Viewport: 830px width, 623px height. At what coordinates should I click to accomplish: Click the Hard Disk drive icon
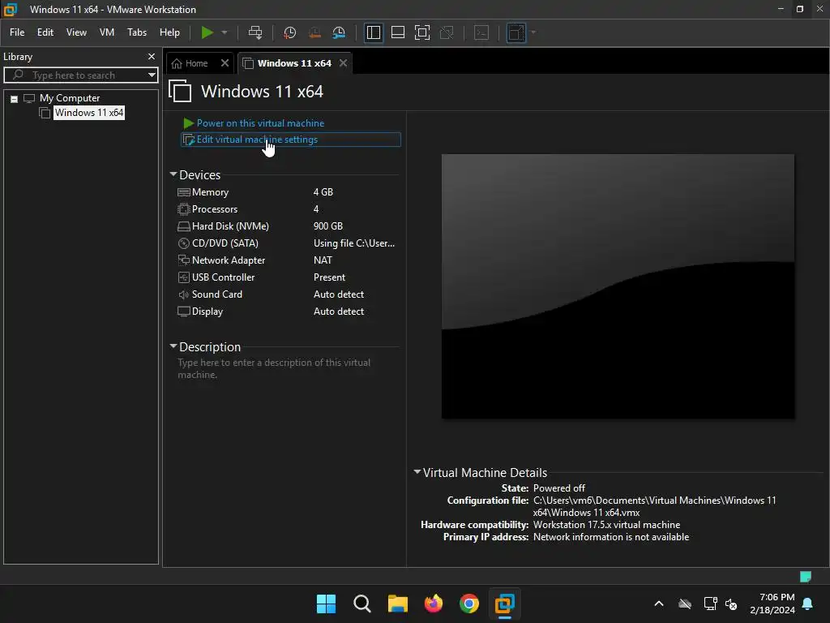184,226
